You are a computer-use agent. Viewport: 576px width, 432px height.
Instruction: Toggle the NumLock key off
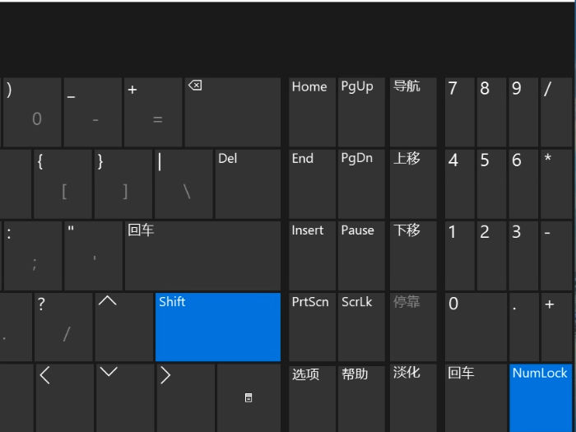(540, 397)
